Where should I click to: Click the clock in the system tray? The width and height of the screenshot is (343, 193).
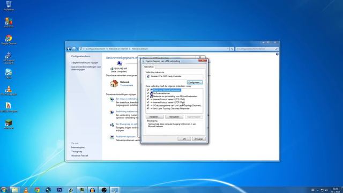[335, 190]
